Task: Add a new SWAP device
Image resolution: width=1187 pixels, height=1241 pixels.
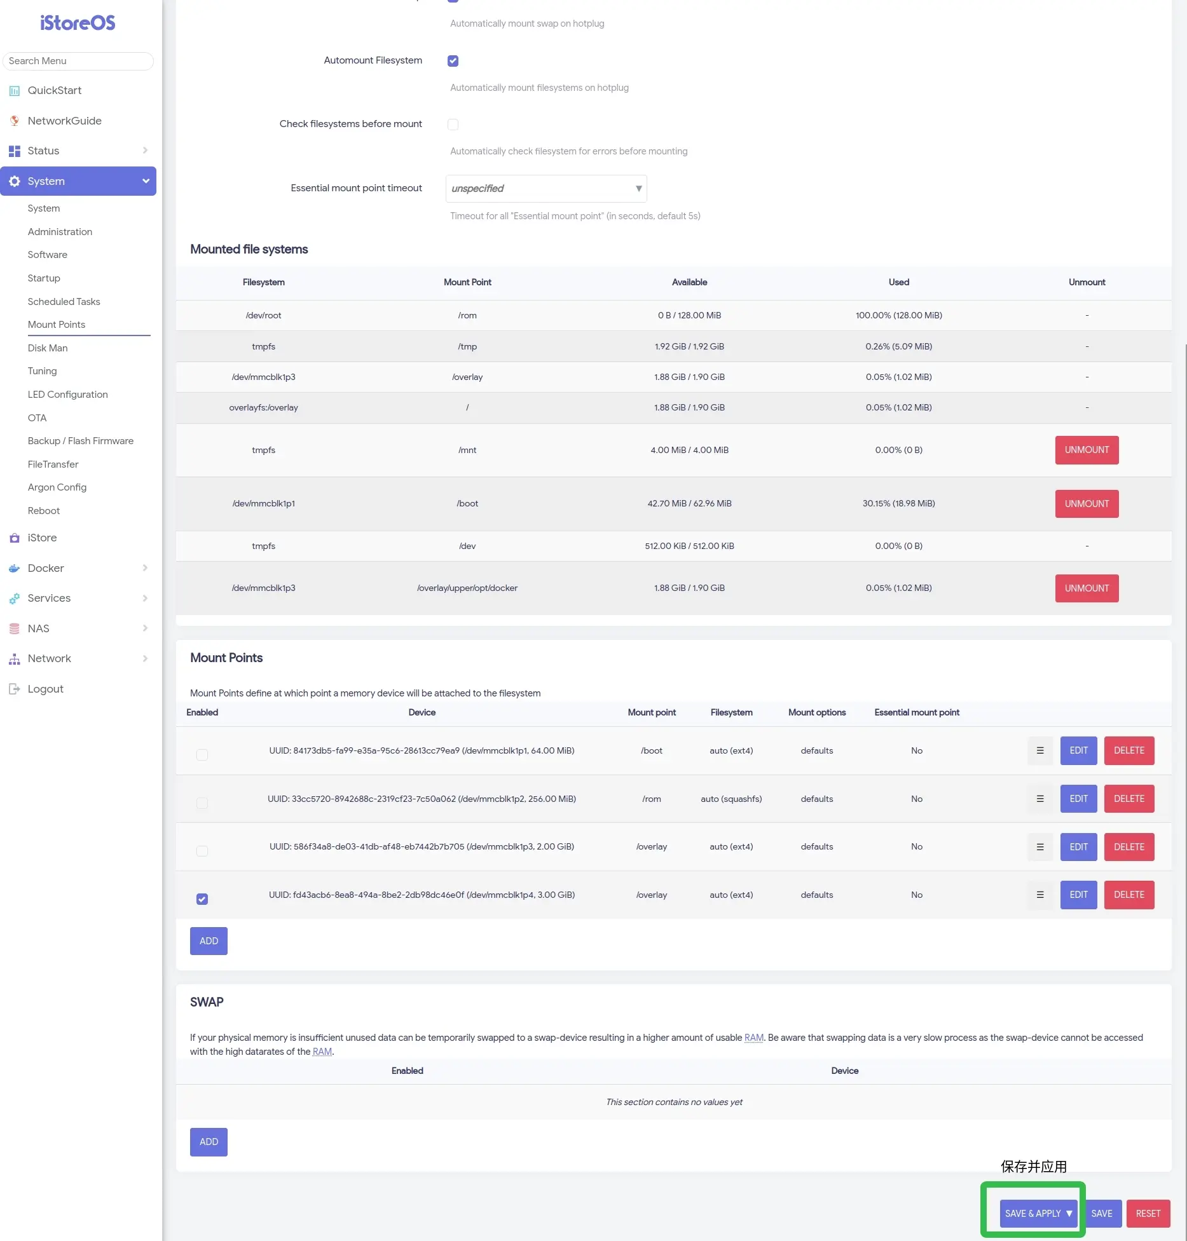Action: [x=209, y=1142]
